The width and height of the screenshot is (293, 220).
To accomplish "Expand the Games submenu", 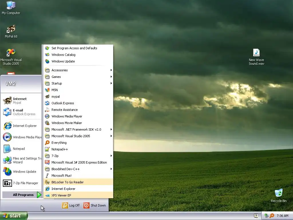I will pos(78,77).
